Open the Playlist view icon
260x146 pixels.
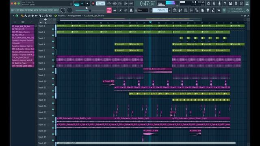(x=175, y=10)
